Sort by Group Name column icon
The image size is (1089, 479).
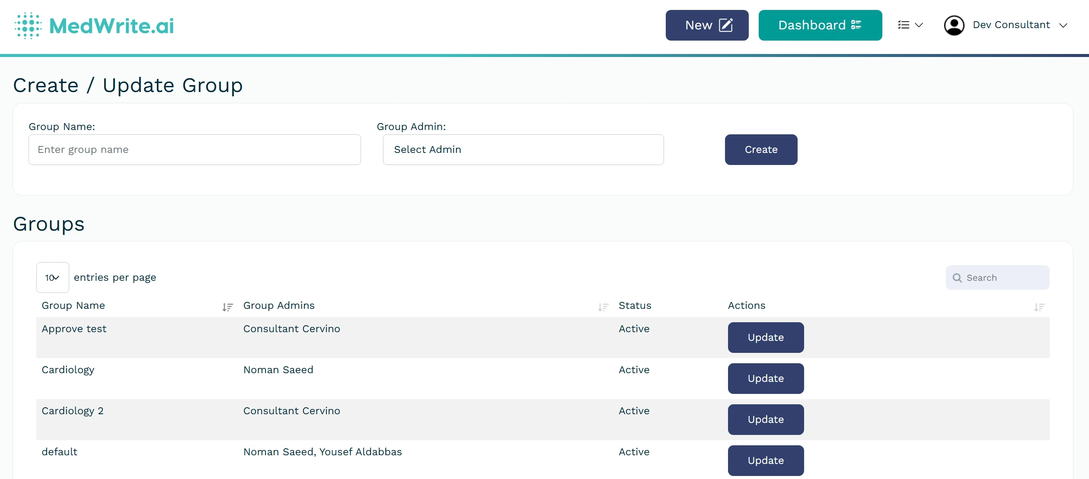pos(227,307)
